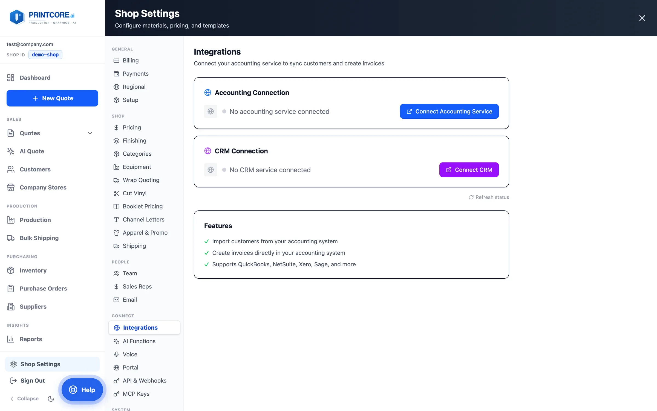Viewport: 657px width, 411px height.
Task: Click the Inventory box icon
Action: [x=11, y=270]
